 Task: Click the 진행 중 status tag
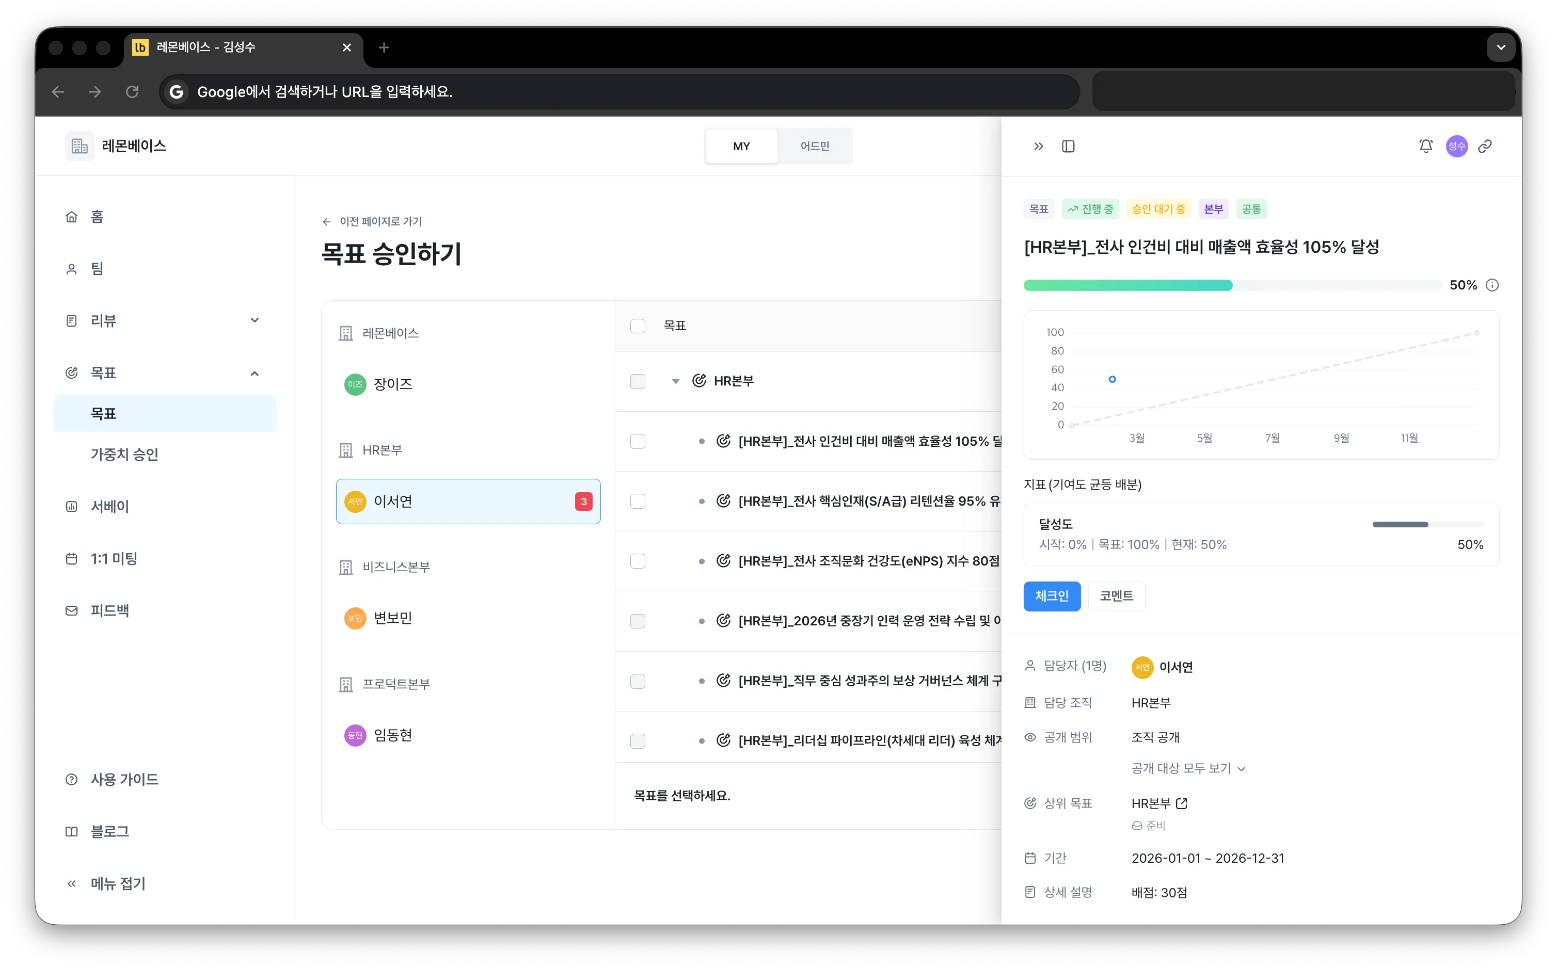pyautogui.click(x=1089, y=209)
